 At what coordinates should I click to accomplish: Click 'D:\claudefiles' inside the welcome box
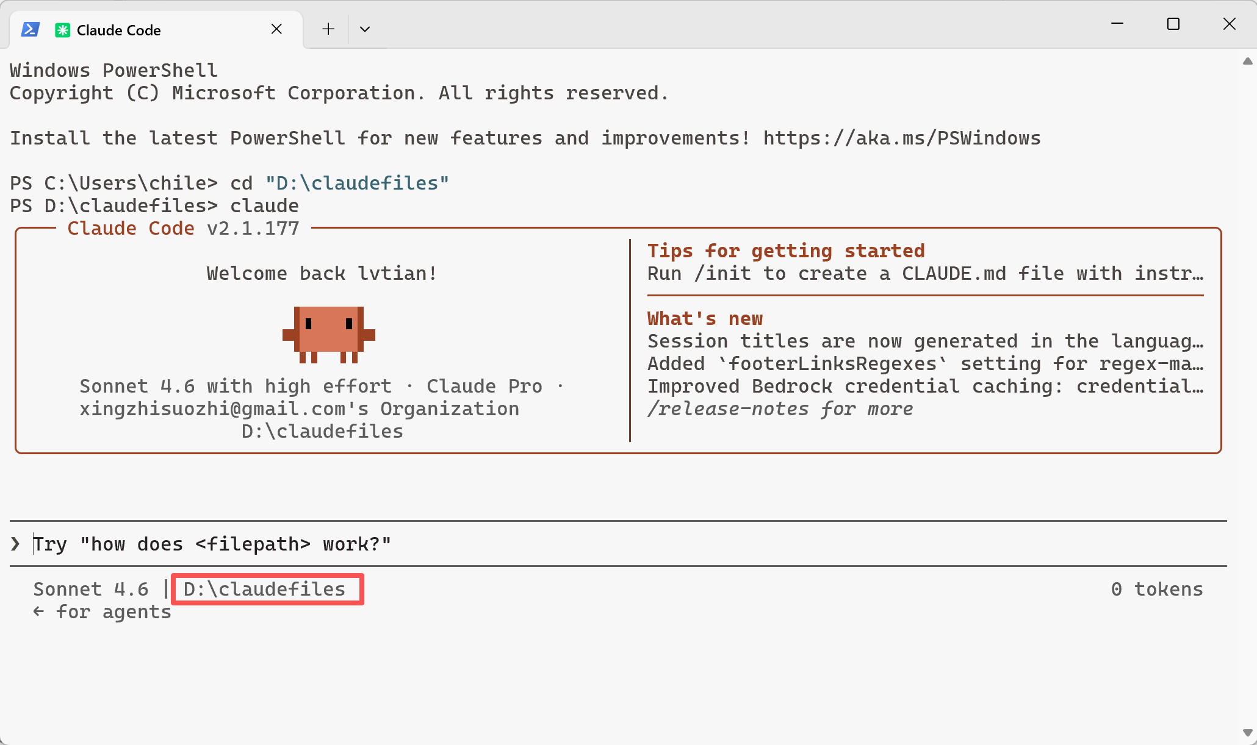[x=322, y=431]
